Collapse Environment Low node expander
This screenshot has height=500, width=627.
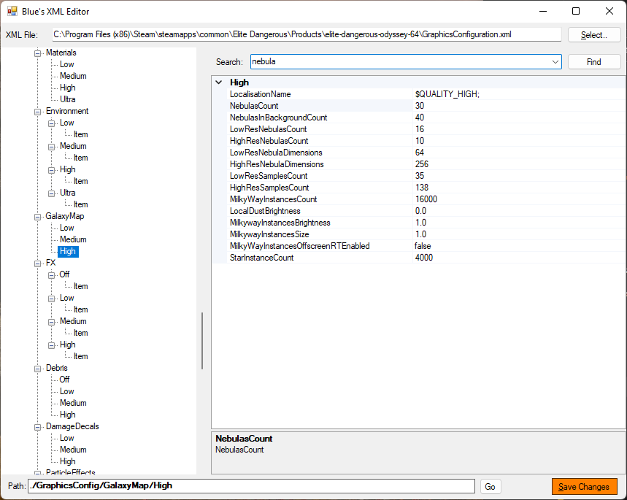(x=52, y=123)
